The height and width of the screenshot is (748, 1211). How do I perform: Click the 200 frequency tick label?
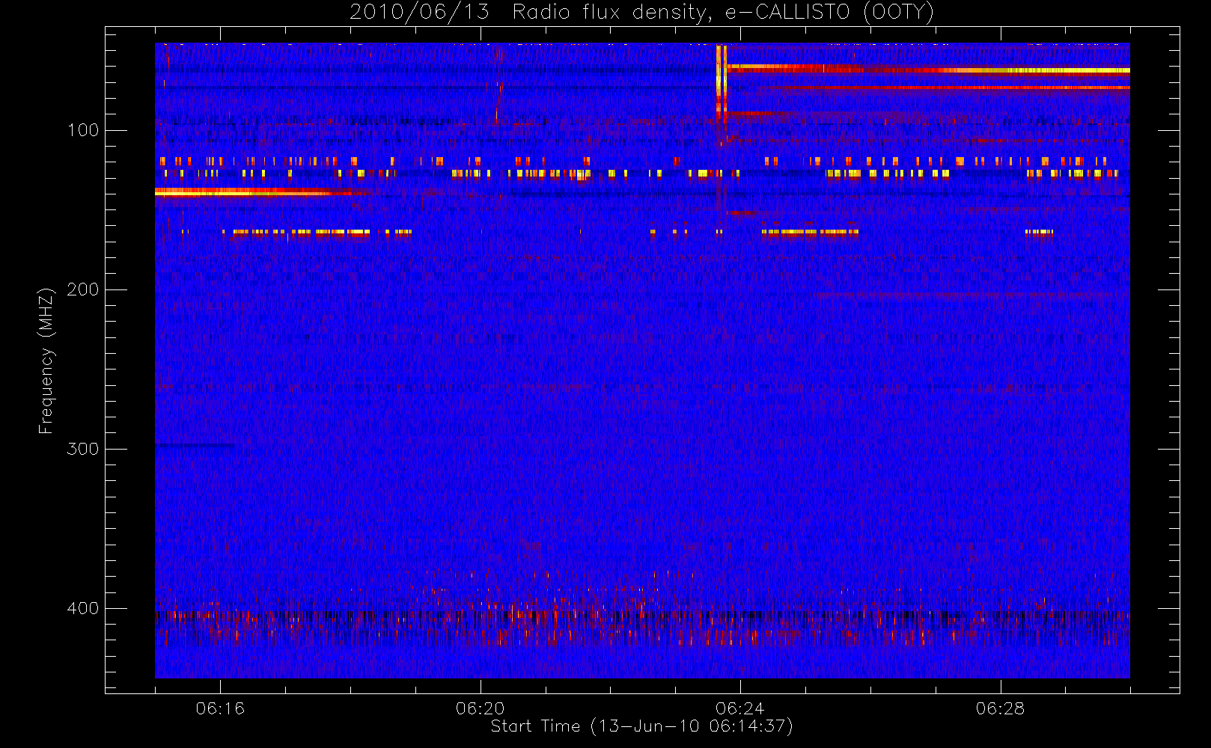click(83, 289)
